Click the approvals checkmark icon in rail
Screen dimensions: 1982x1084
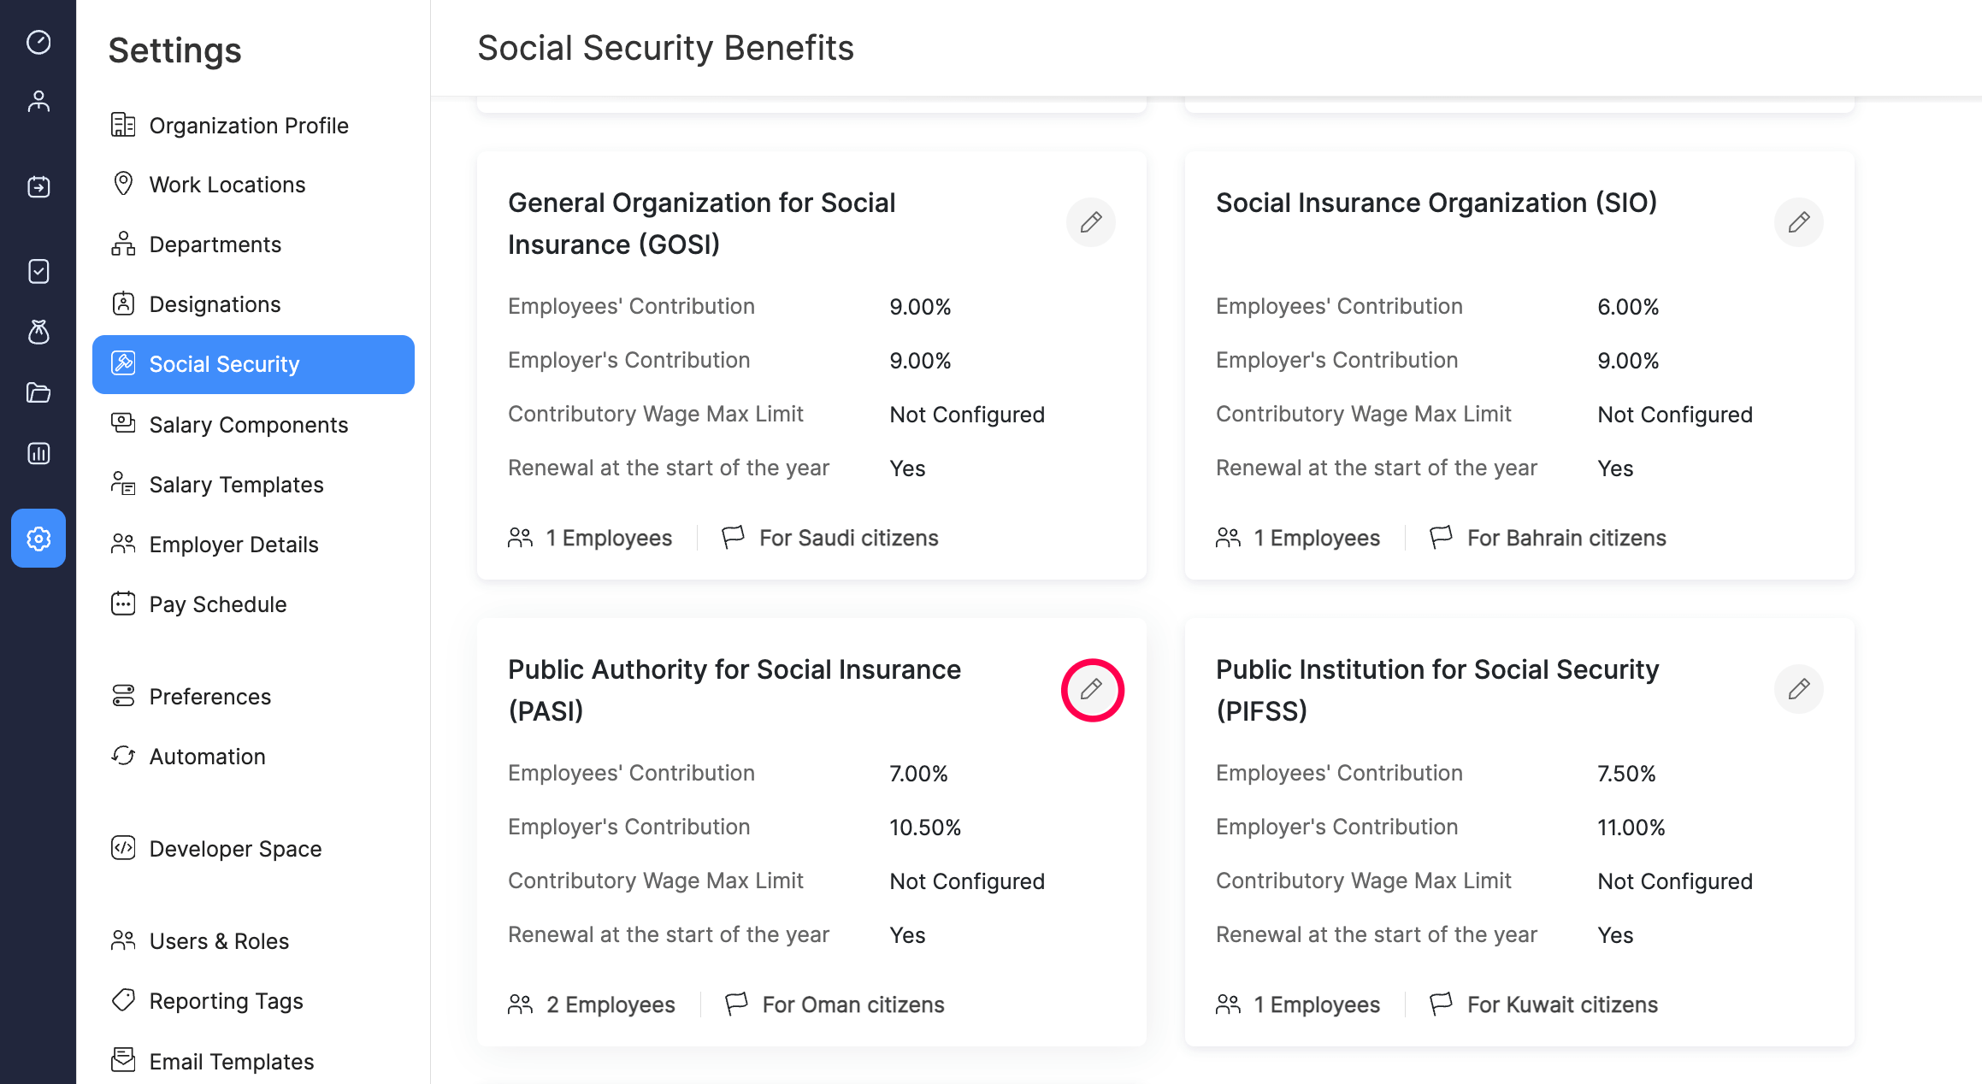point(38,271)
